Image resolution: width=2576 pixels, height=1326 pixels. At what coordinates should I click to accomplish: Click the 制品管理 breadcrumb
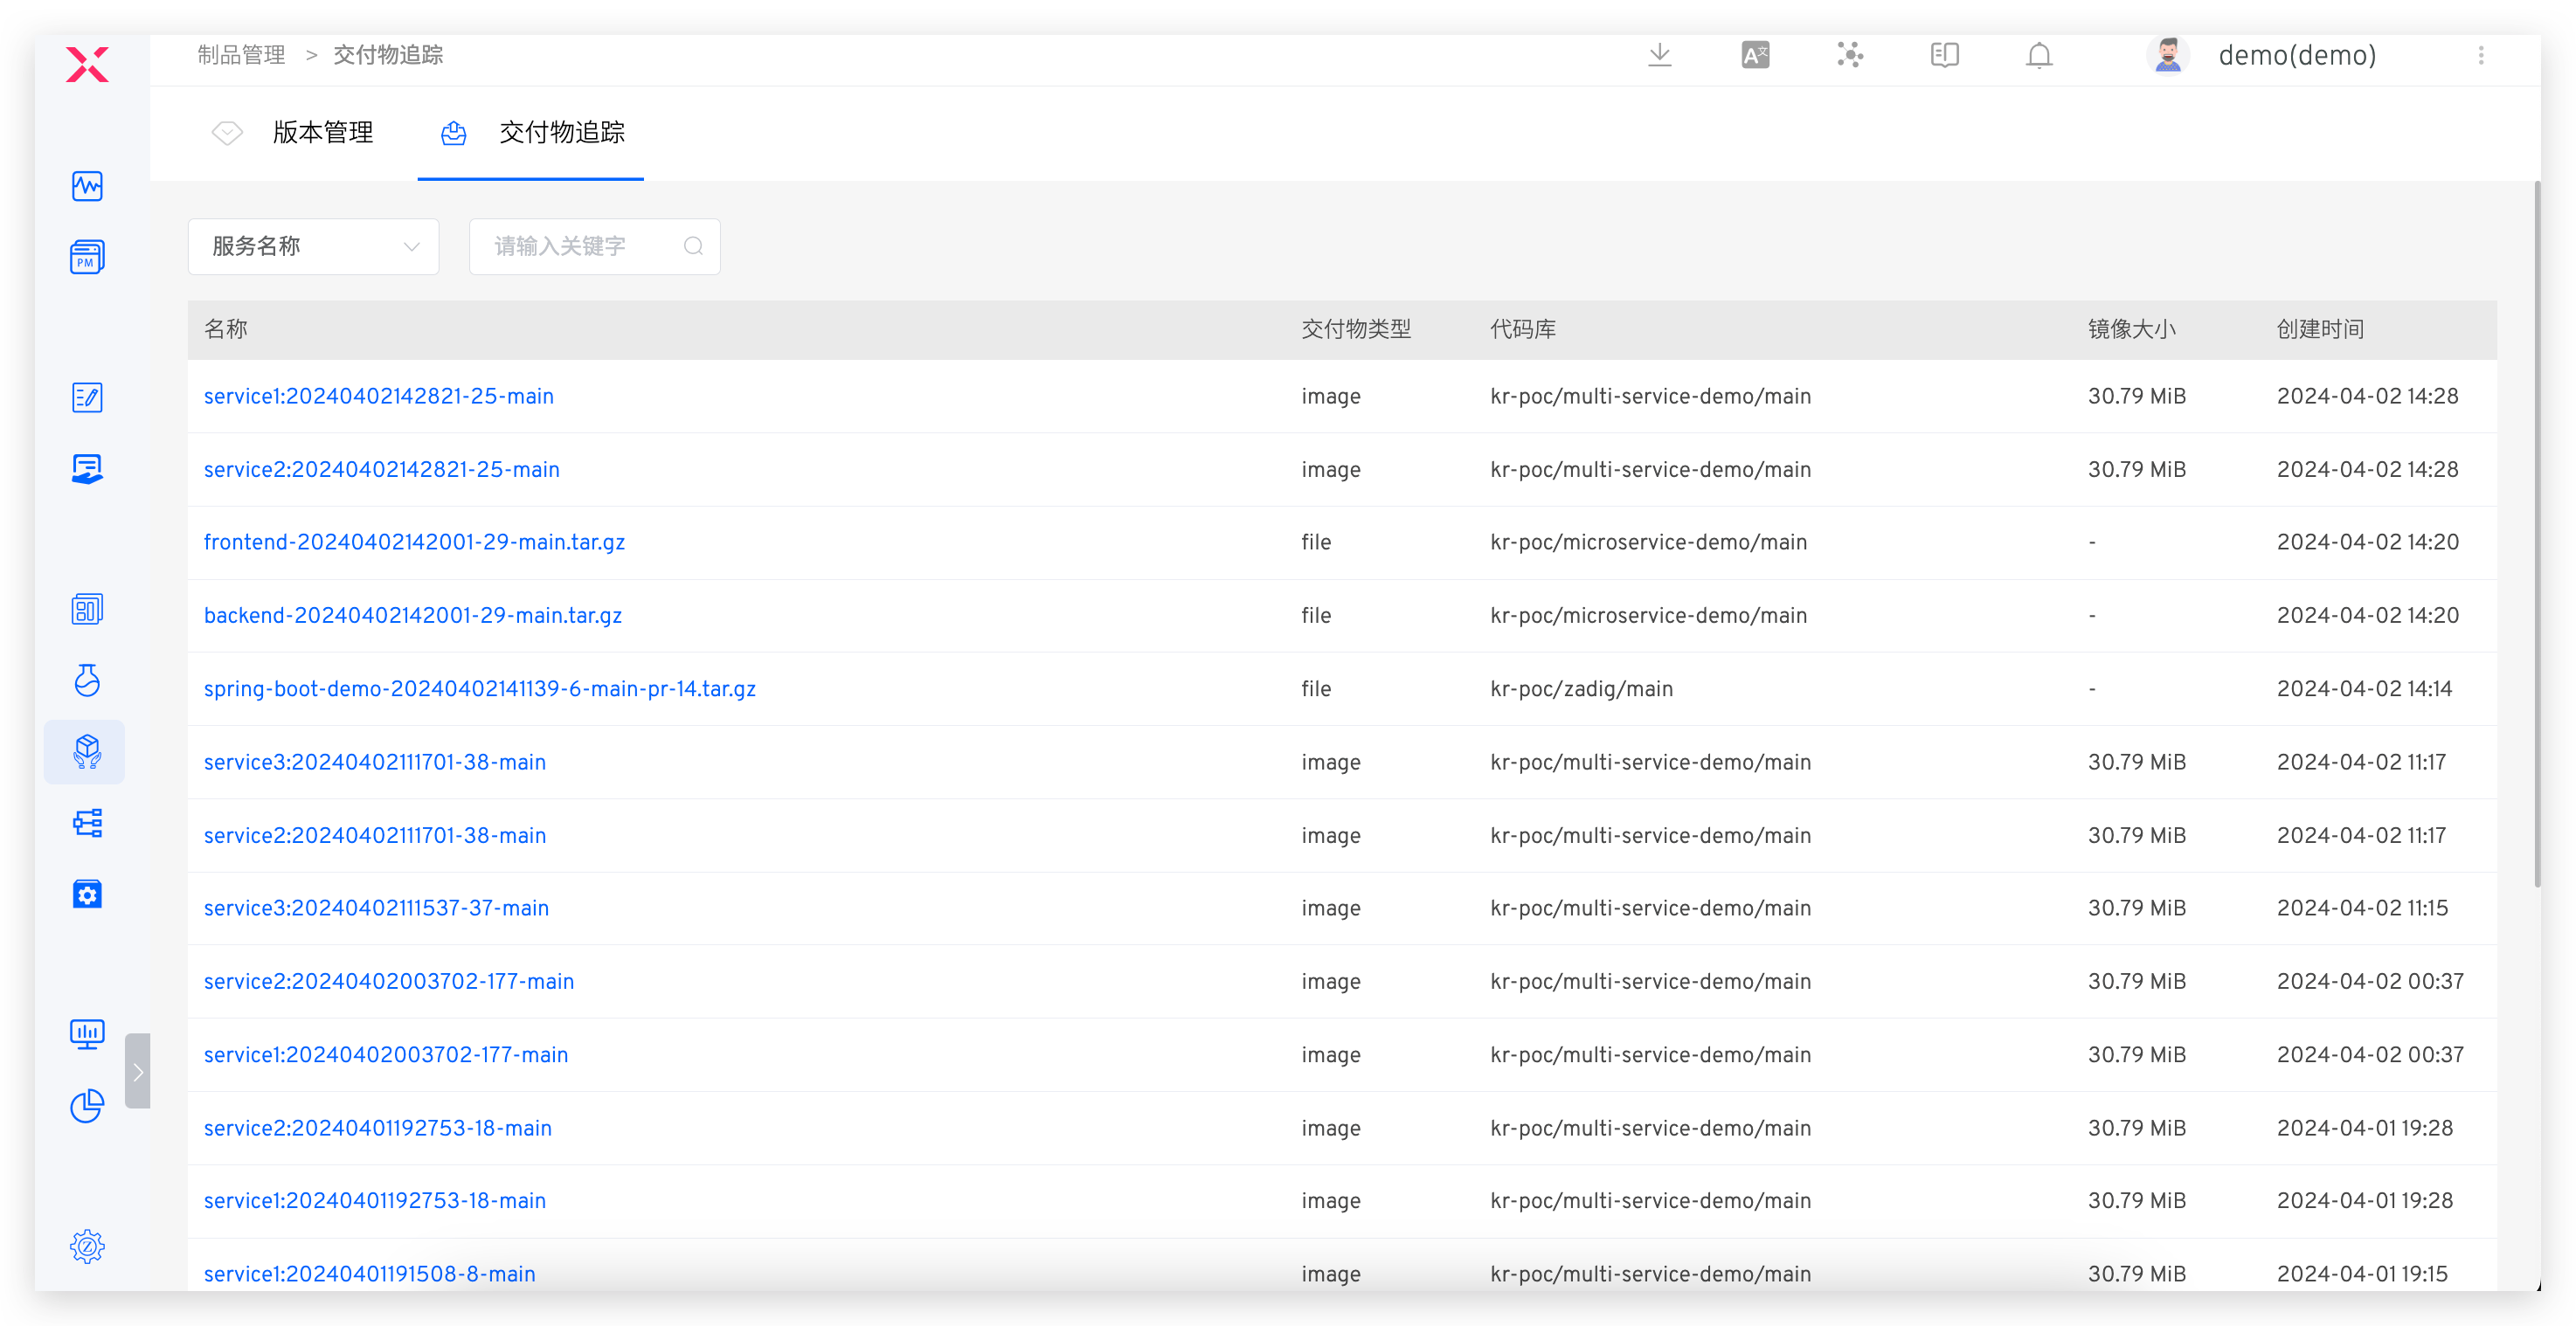[241, 55]
